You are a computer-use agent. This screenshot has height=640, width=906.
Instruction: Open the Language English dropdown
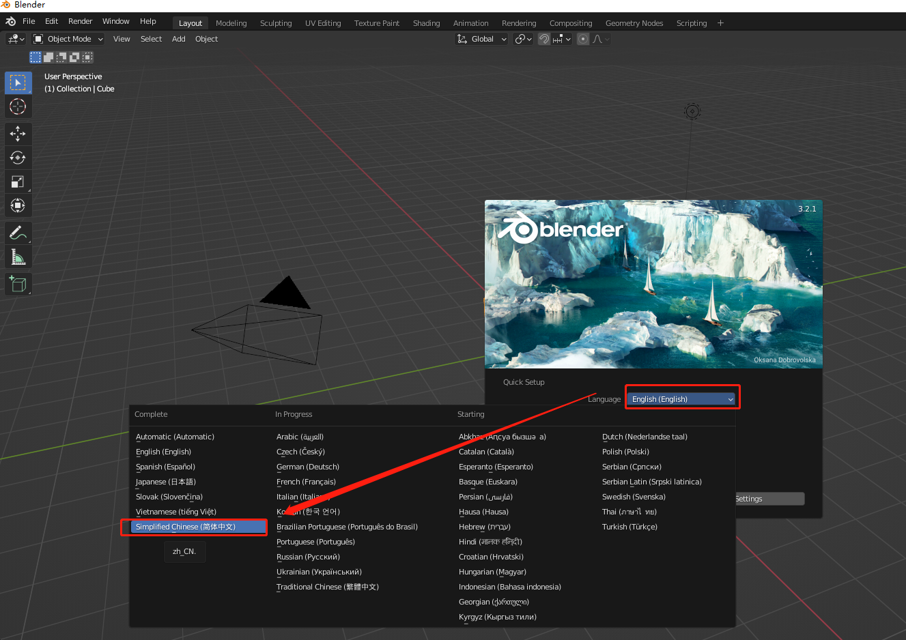(x=681, y=399)
